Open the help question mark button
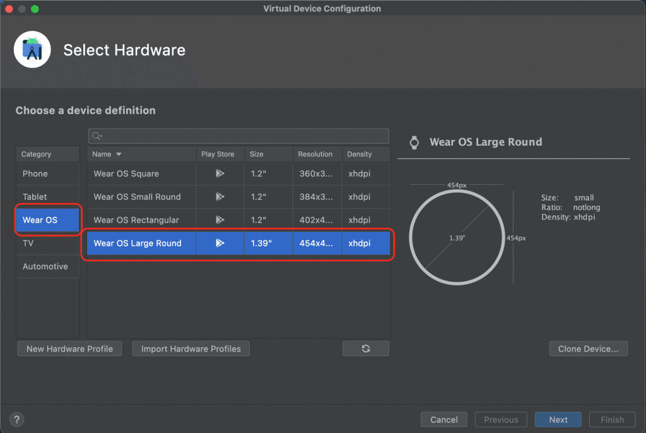 pyautogui.click(x=16, y=419)
